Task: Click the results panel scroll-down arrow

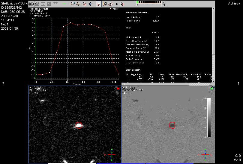Action: (214, 81)
